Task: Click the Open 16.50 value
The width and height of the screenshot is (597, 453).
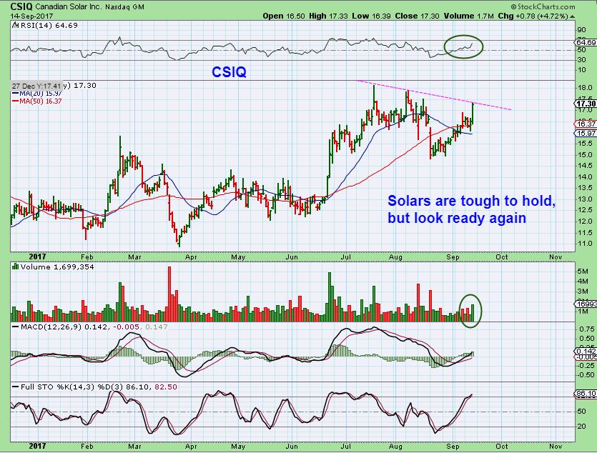Action: click(284, 16)
